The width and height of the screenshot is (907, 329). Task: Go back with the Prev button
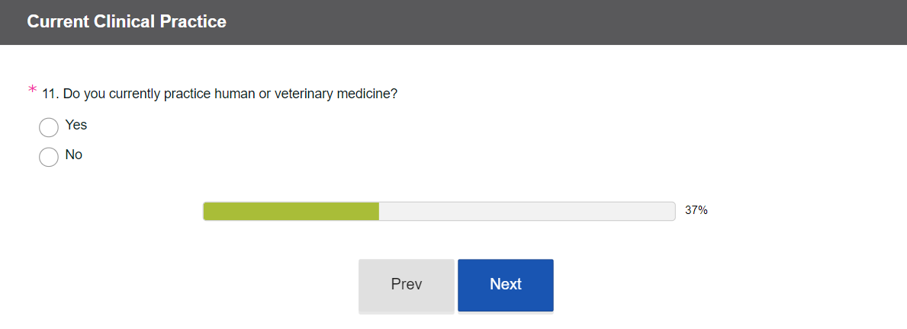tap(406, 285)
